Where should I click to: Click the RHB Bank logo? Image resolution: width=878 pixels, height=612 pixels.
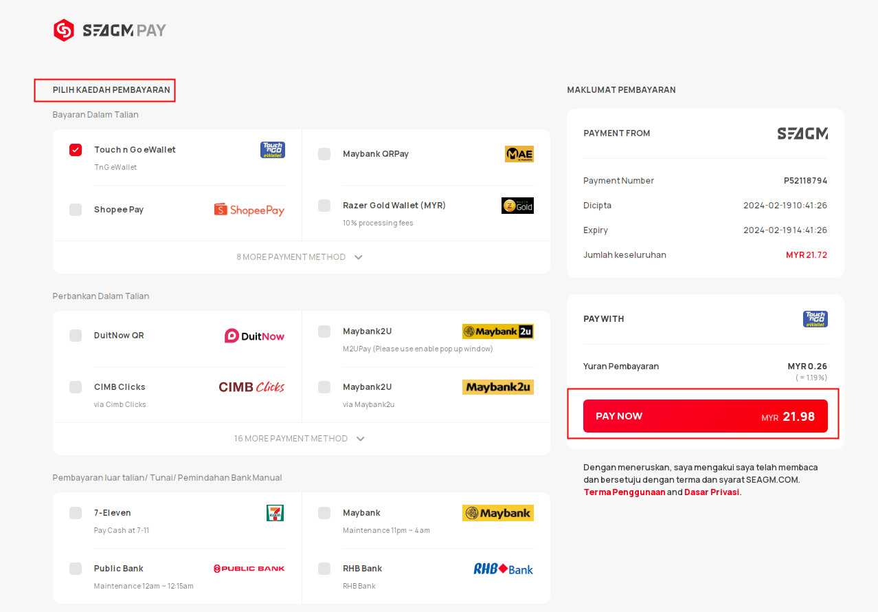[x=503, y=569]
